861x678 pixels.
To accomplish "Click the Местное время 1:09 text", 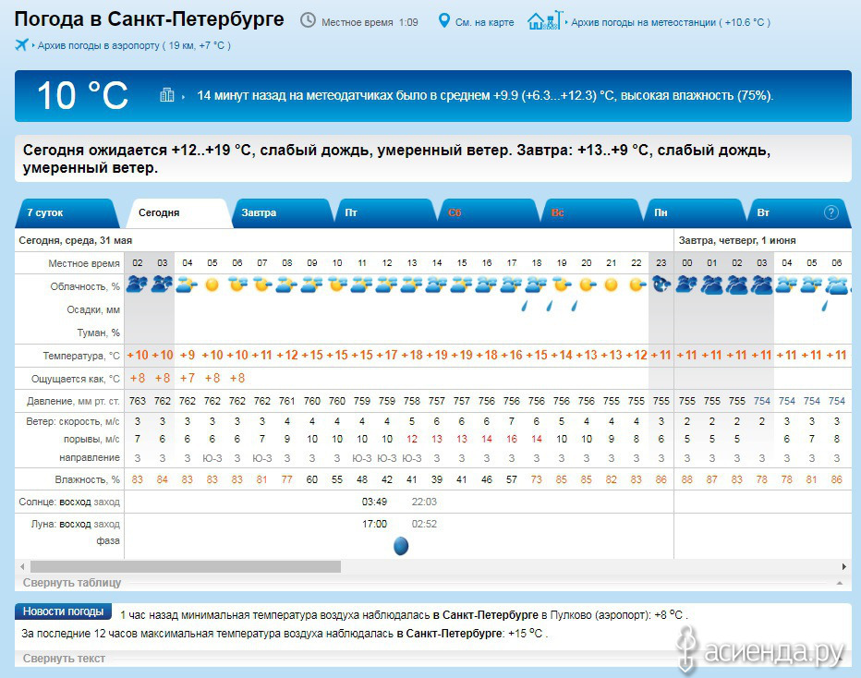I will pos(370,22).
